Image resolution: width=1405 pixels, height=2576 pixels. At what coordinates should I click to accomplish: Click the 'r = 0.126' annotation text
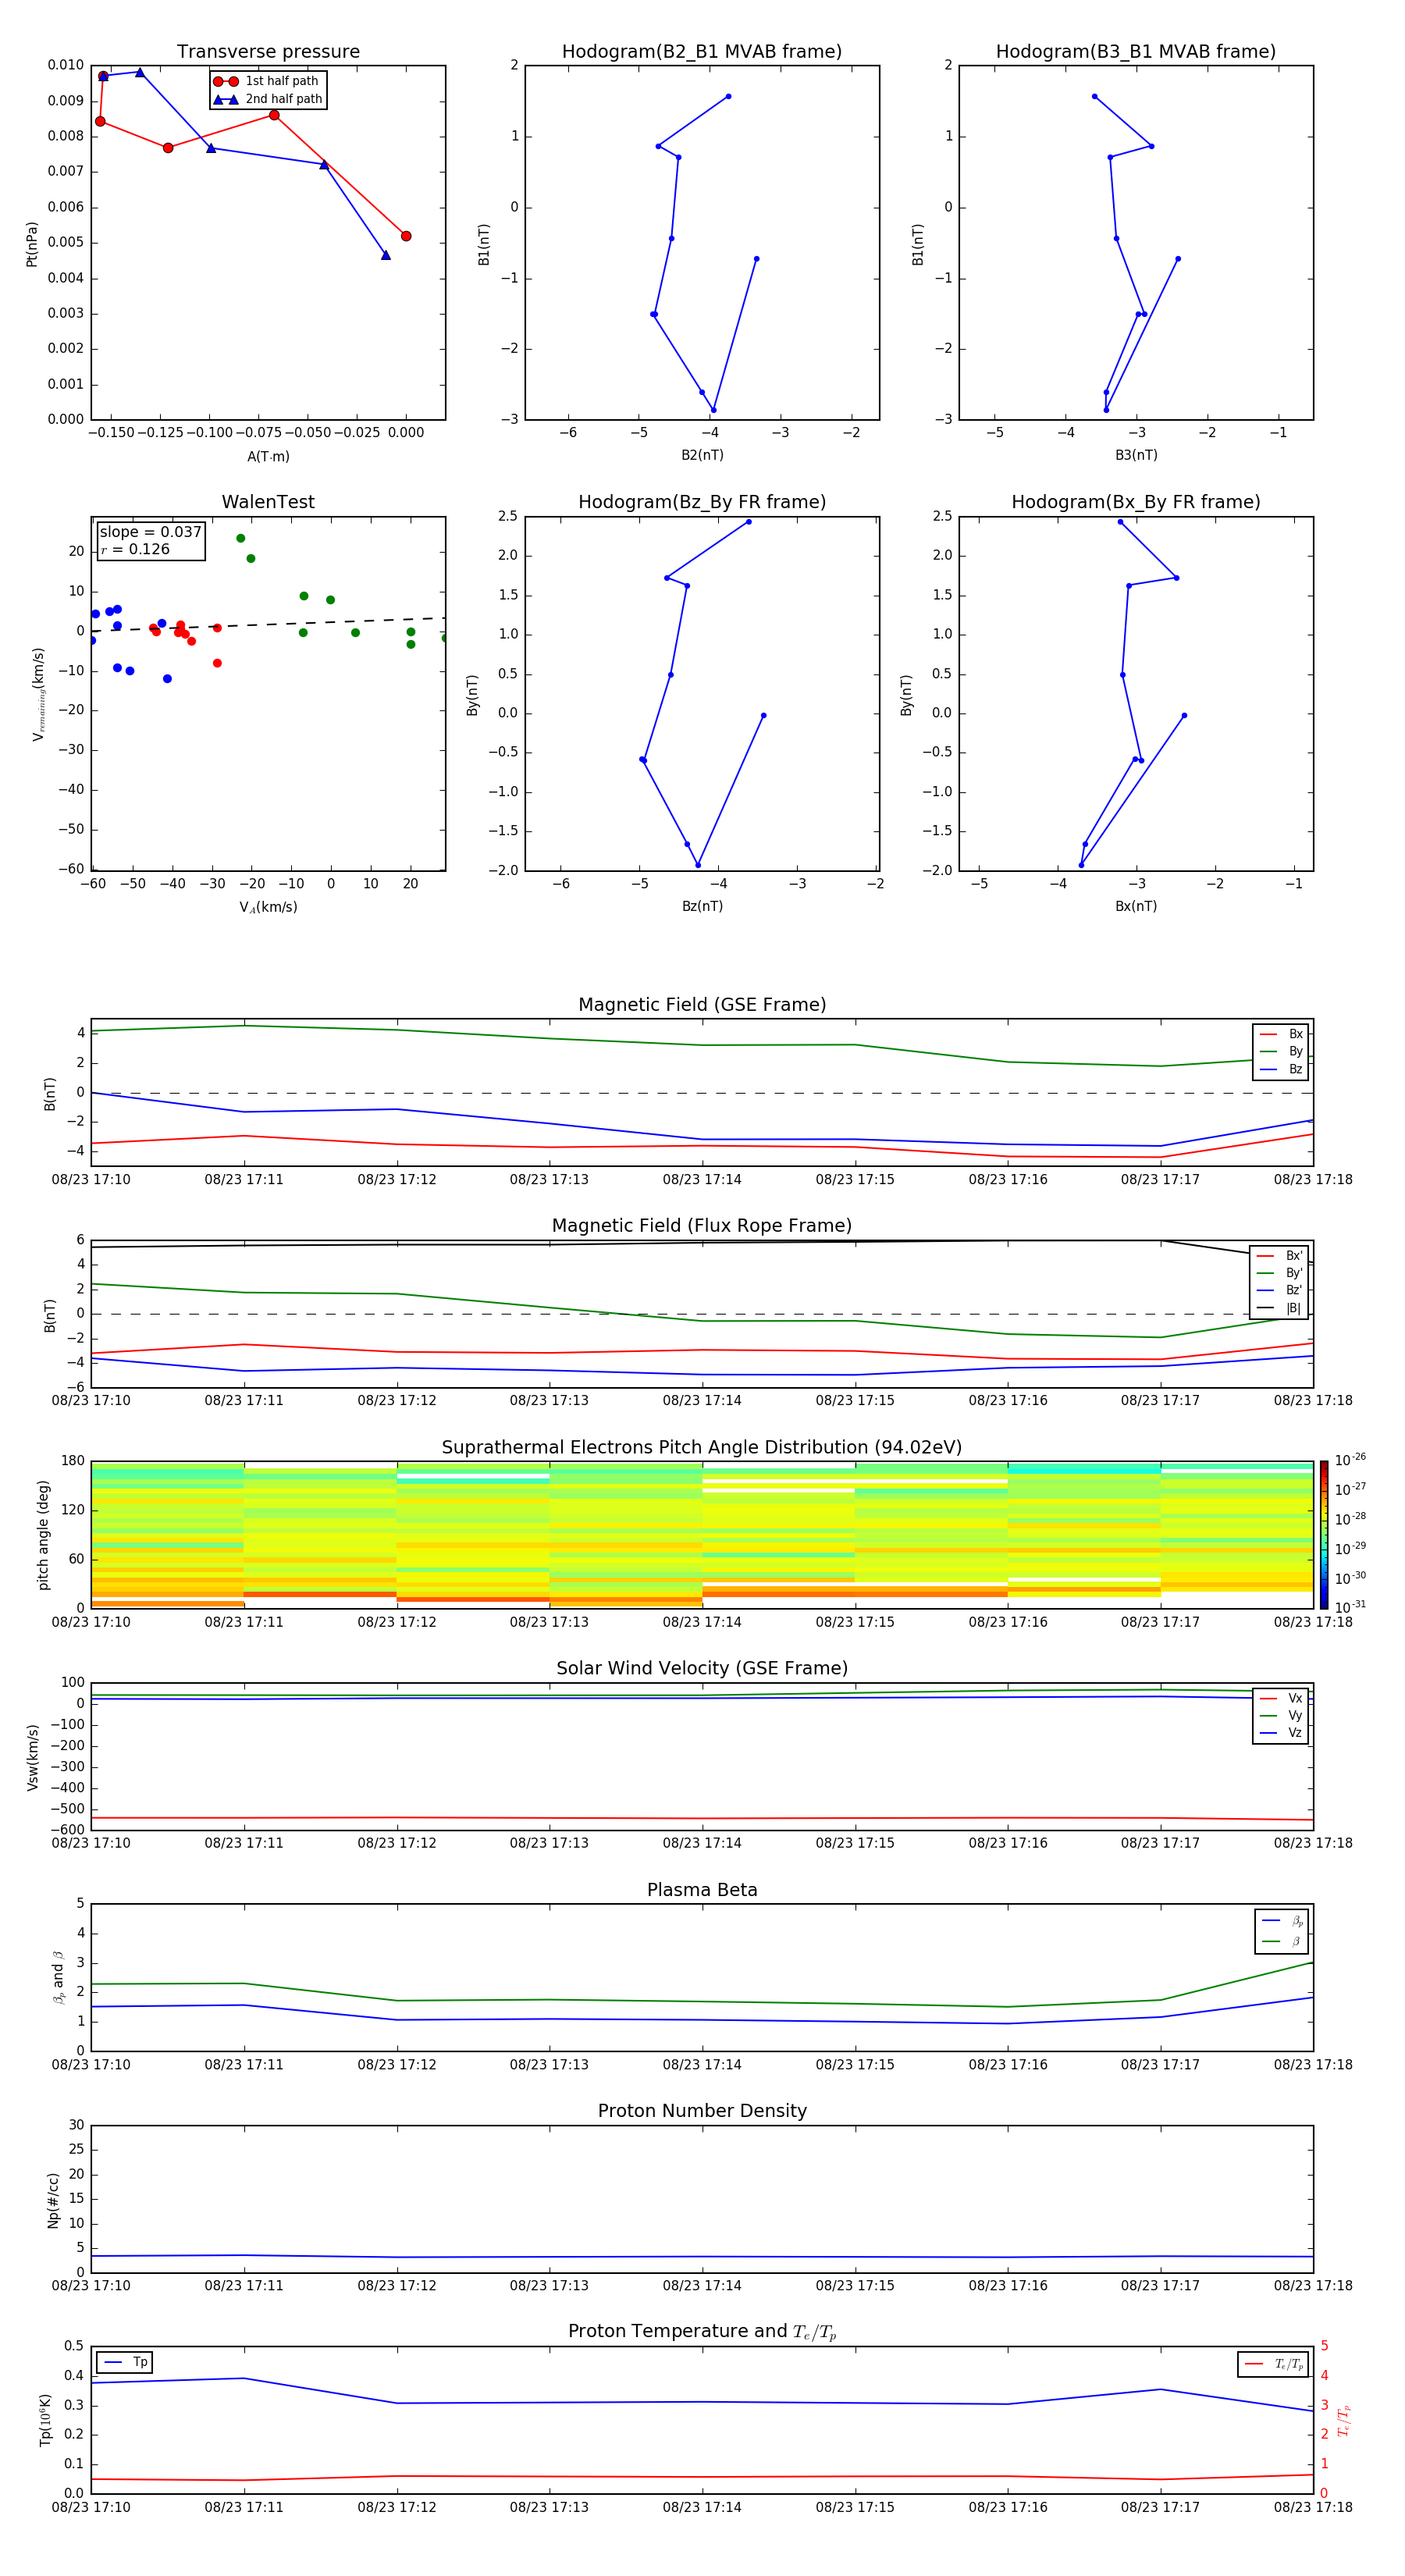coord(135,549)
